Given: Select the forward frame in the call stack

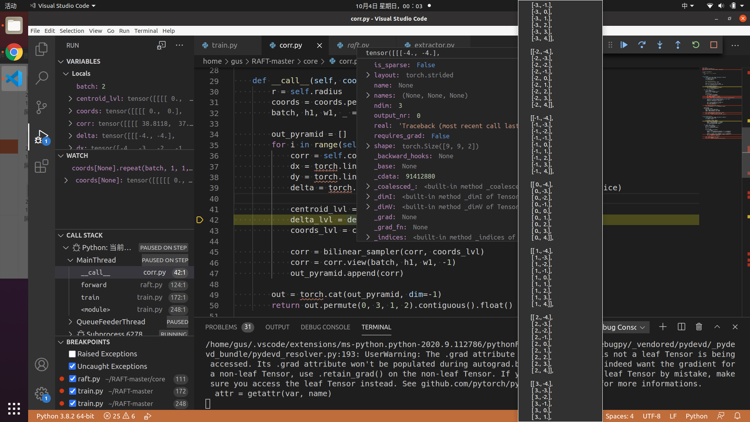Looking at the screenshot, I should tap(94, 285).
